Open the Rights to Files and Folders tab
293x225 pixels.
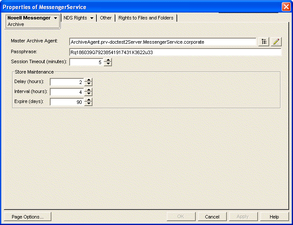click(146, 18)
